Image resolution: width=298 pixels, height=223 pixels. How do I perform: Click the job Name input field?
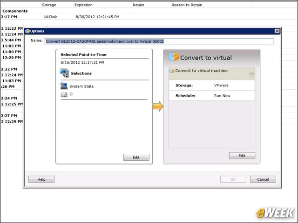coord(159,41)
